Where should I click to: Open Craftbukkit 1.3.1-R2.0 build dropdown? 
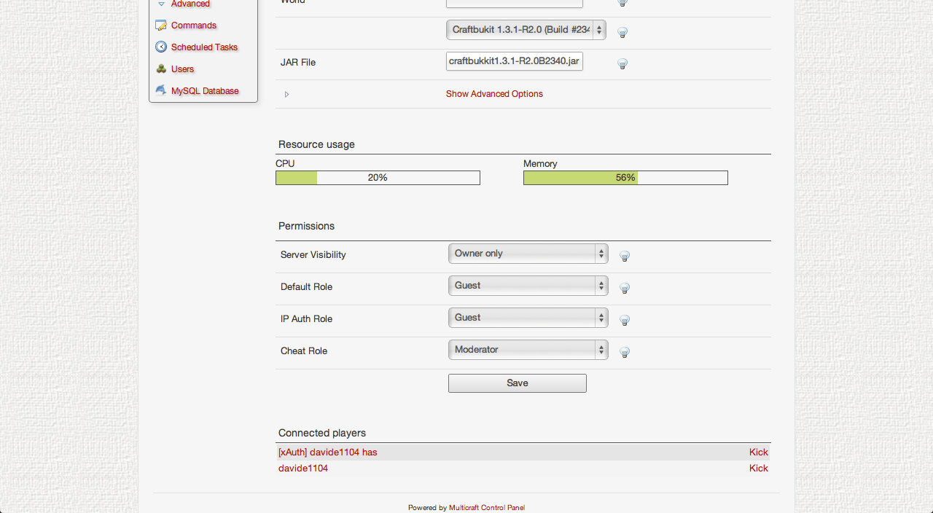click(x=526, y=30)
